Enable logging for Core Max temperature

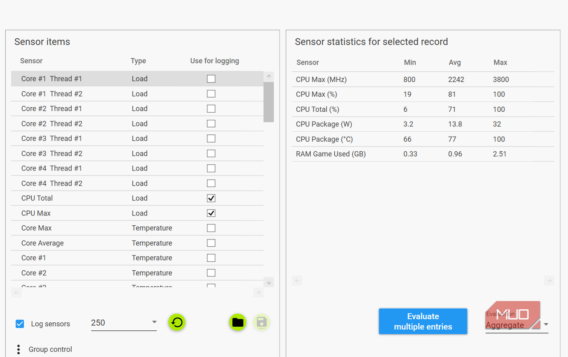(x=211, y=228)
